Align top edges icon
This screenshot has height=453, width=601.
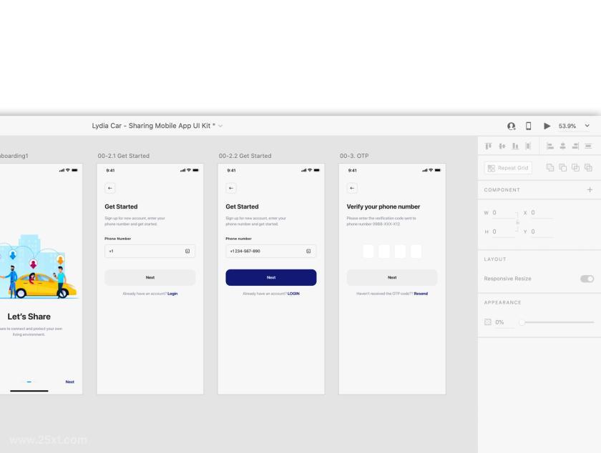[x=488, y=146]
